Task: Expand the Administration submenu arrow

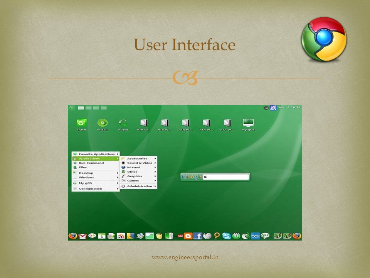Action: (x=155, y=186)
